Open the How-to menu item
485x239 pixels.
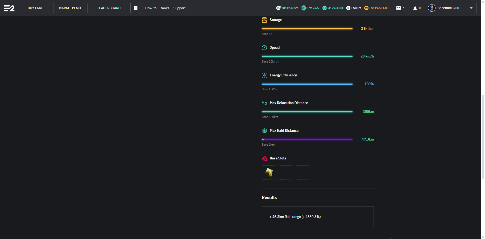151,8
